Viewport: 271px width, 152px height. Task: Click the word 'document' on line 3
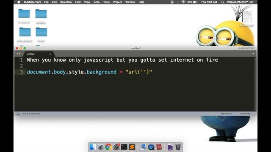tap(39, 72)
